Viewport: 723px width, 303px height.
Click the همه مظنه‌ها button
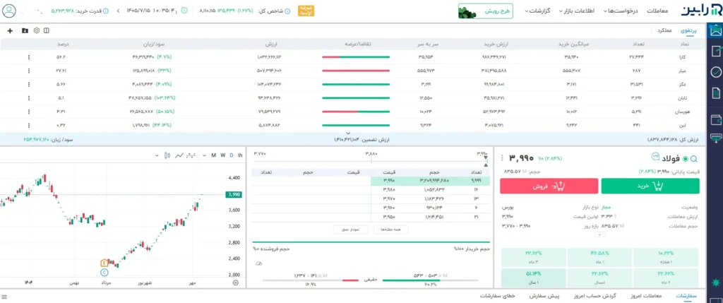pos(390,230)
